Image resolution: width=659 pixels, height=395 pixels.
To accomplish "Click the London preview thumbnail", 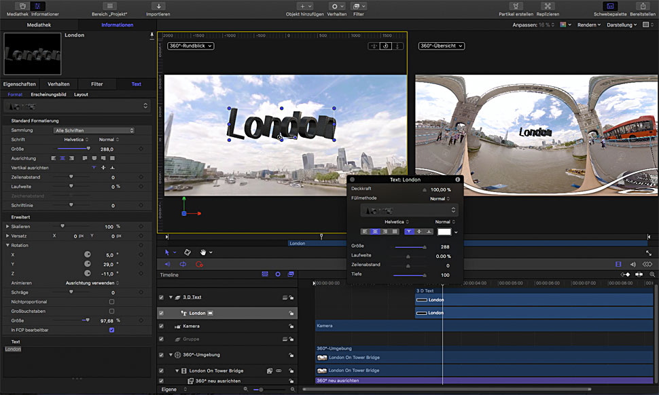I will [33, 54].
